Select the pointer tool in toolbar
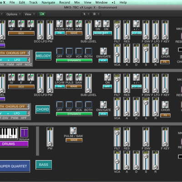Screen dimensions: 182x182 [85, 14]
